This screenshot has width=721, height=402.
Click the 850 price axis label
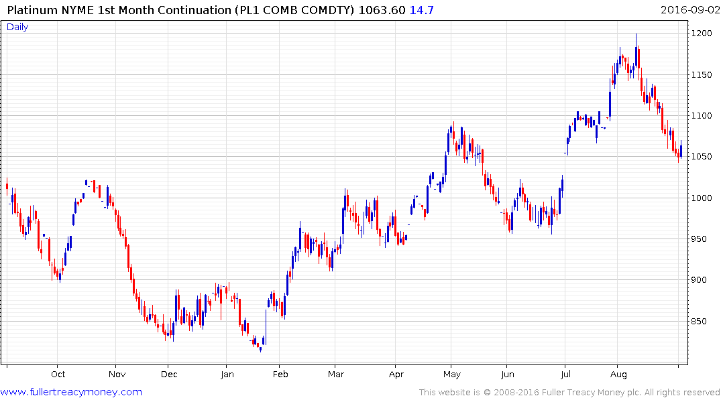coord(700,321)
